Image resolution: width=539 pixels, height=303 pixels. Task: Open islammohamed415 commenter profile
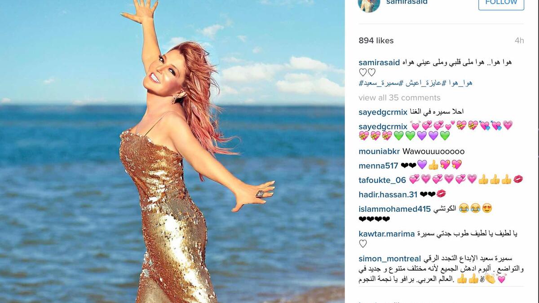[394, 209]
